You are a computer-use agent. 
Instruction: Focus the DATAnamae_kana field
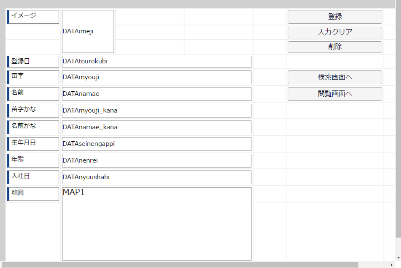click(157, 127)
